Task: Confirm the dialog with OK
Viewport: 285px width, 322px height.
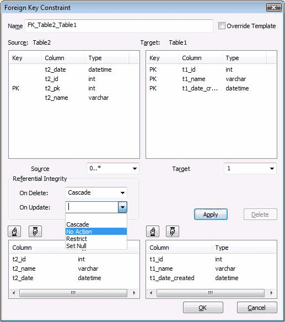Action: pos(203,308)
